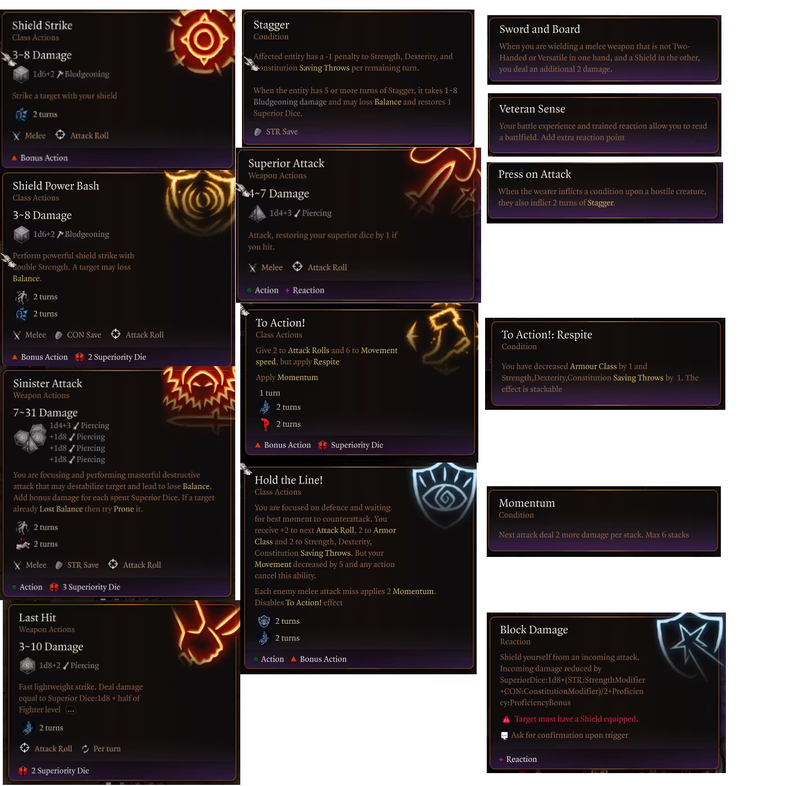Click the Balance link in Stagger tooltip

click(x=387, y=102)
